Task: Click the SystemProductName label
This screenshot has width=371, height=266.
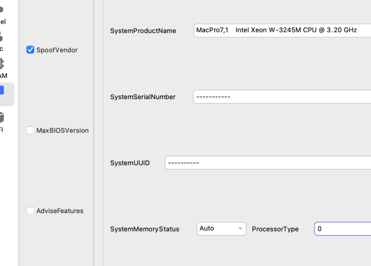Action: click(143, 31)
